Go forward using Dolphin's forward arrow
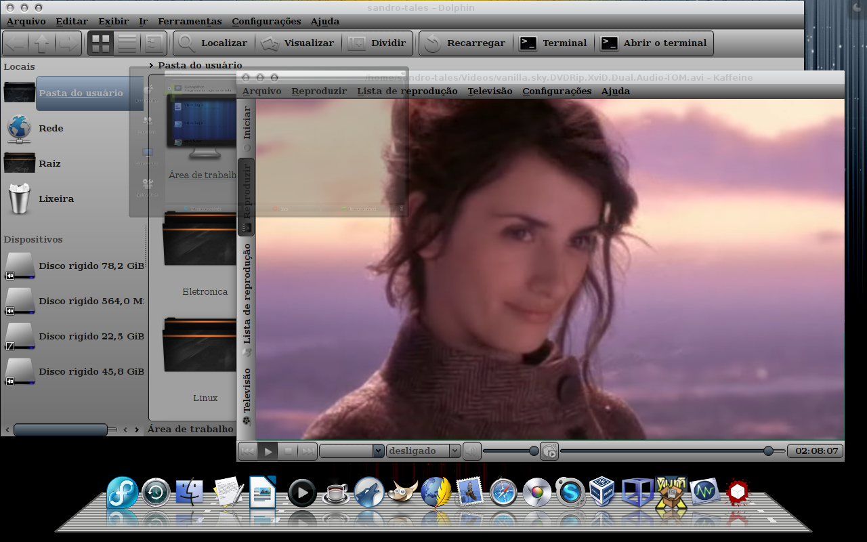Viewport: 867px width, 542px height. [x=68, y=43]
